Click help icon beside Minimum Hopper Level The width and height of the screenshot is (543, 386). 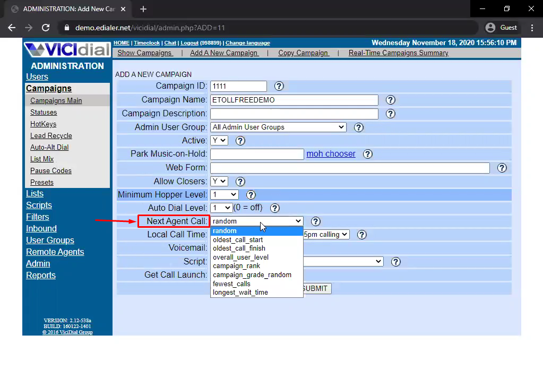251,195
